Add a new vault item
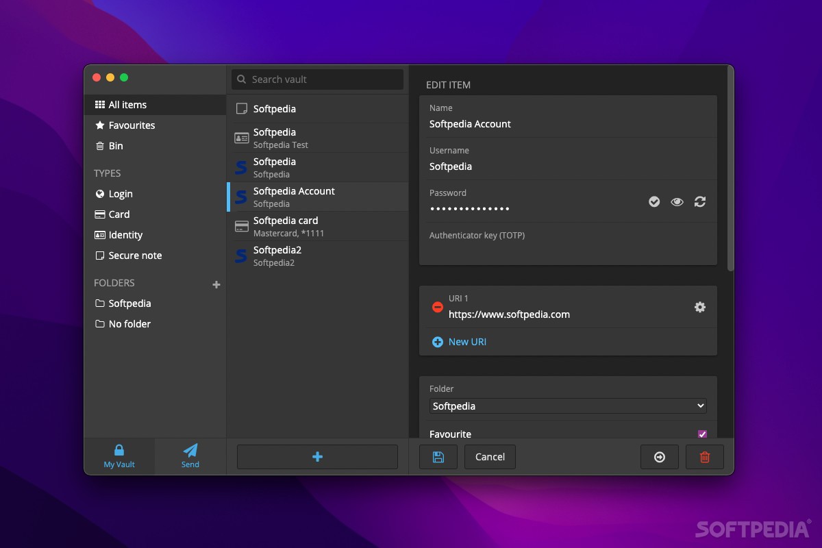Viewport: 822px width, 548px height. (316, 457)
